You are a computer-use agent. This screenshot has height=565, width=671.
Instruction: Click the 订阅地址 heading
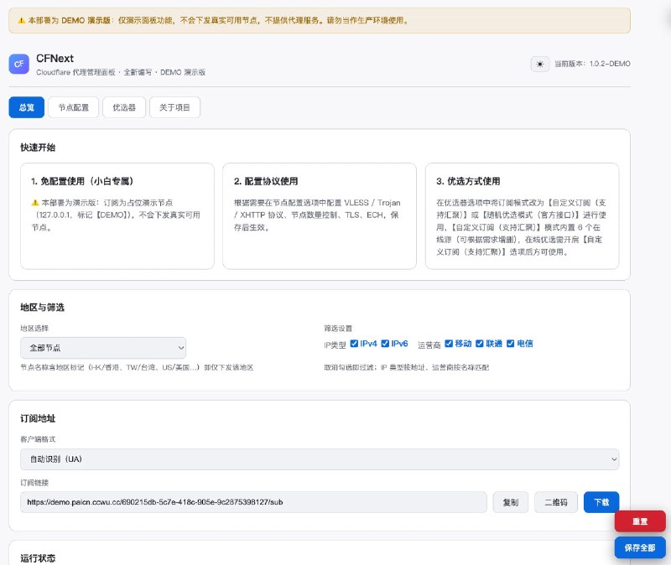coord(38,418)
